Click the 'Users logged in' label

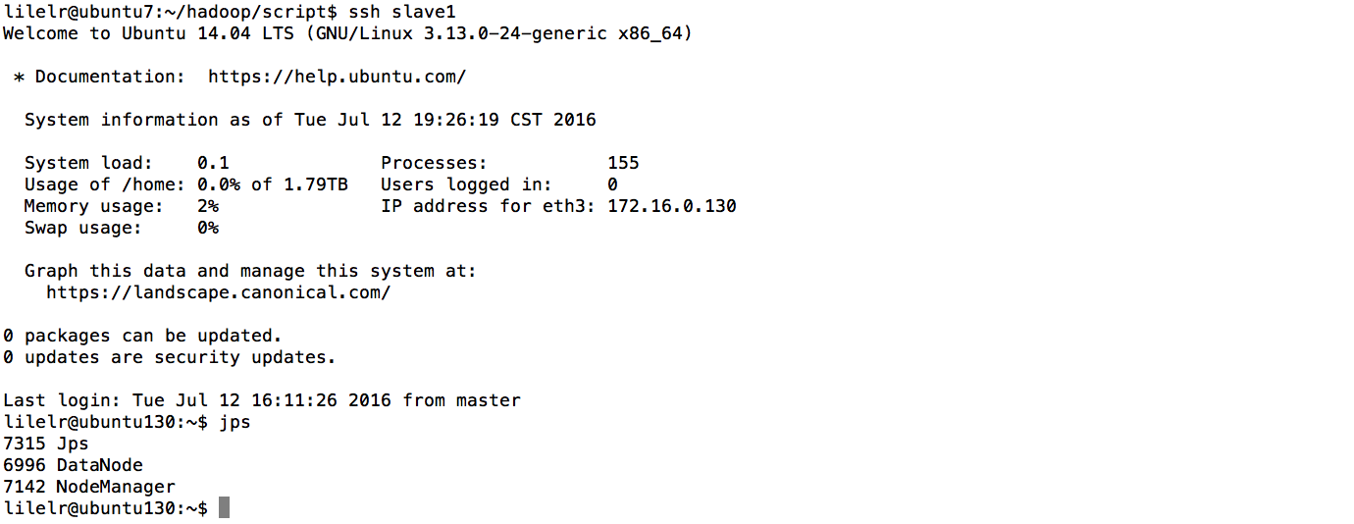[x=466, y=184]
